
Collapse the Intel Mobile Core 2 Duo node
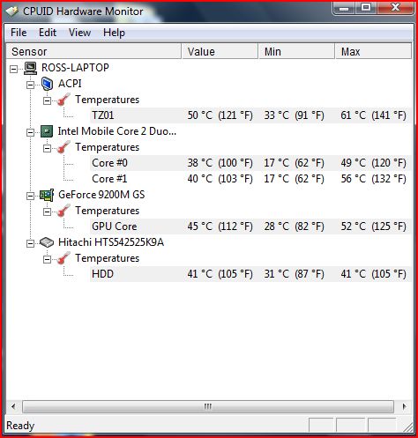pos(30,132)
